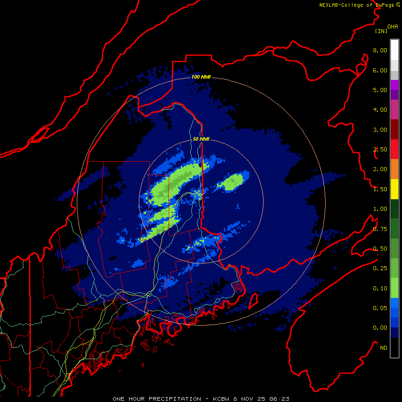
Task: Select the 5.00 legend value
Action: click(380, 90)
